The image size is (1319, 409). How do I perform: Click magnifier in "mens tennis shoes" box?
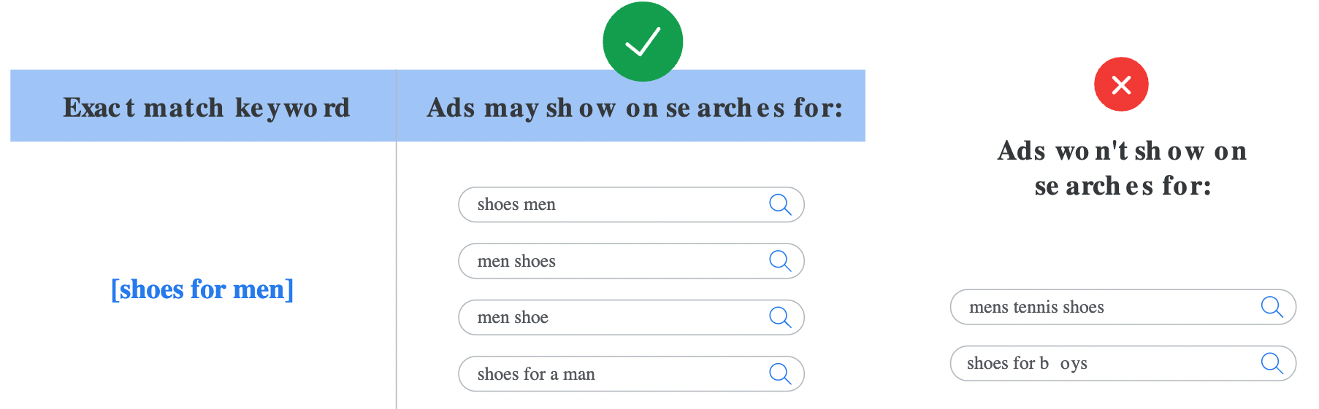tap(1272, 307)
